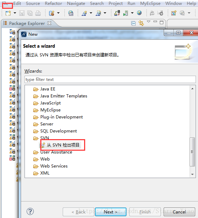Click the Print toolbar icon
198x218 pixels.
(x=38, y=13)
